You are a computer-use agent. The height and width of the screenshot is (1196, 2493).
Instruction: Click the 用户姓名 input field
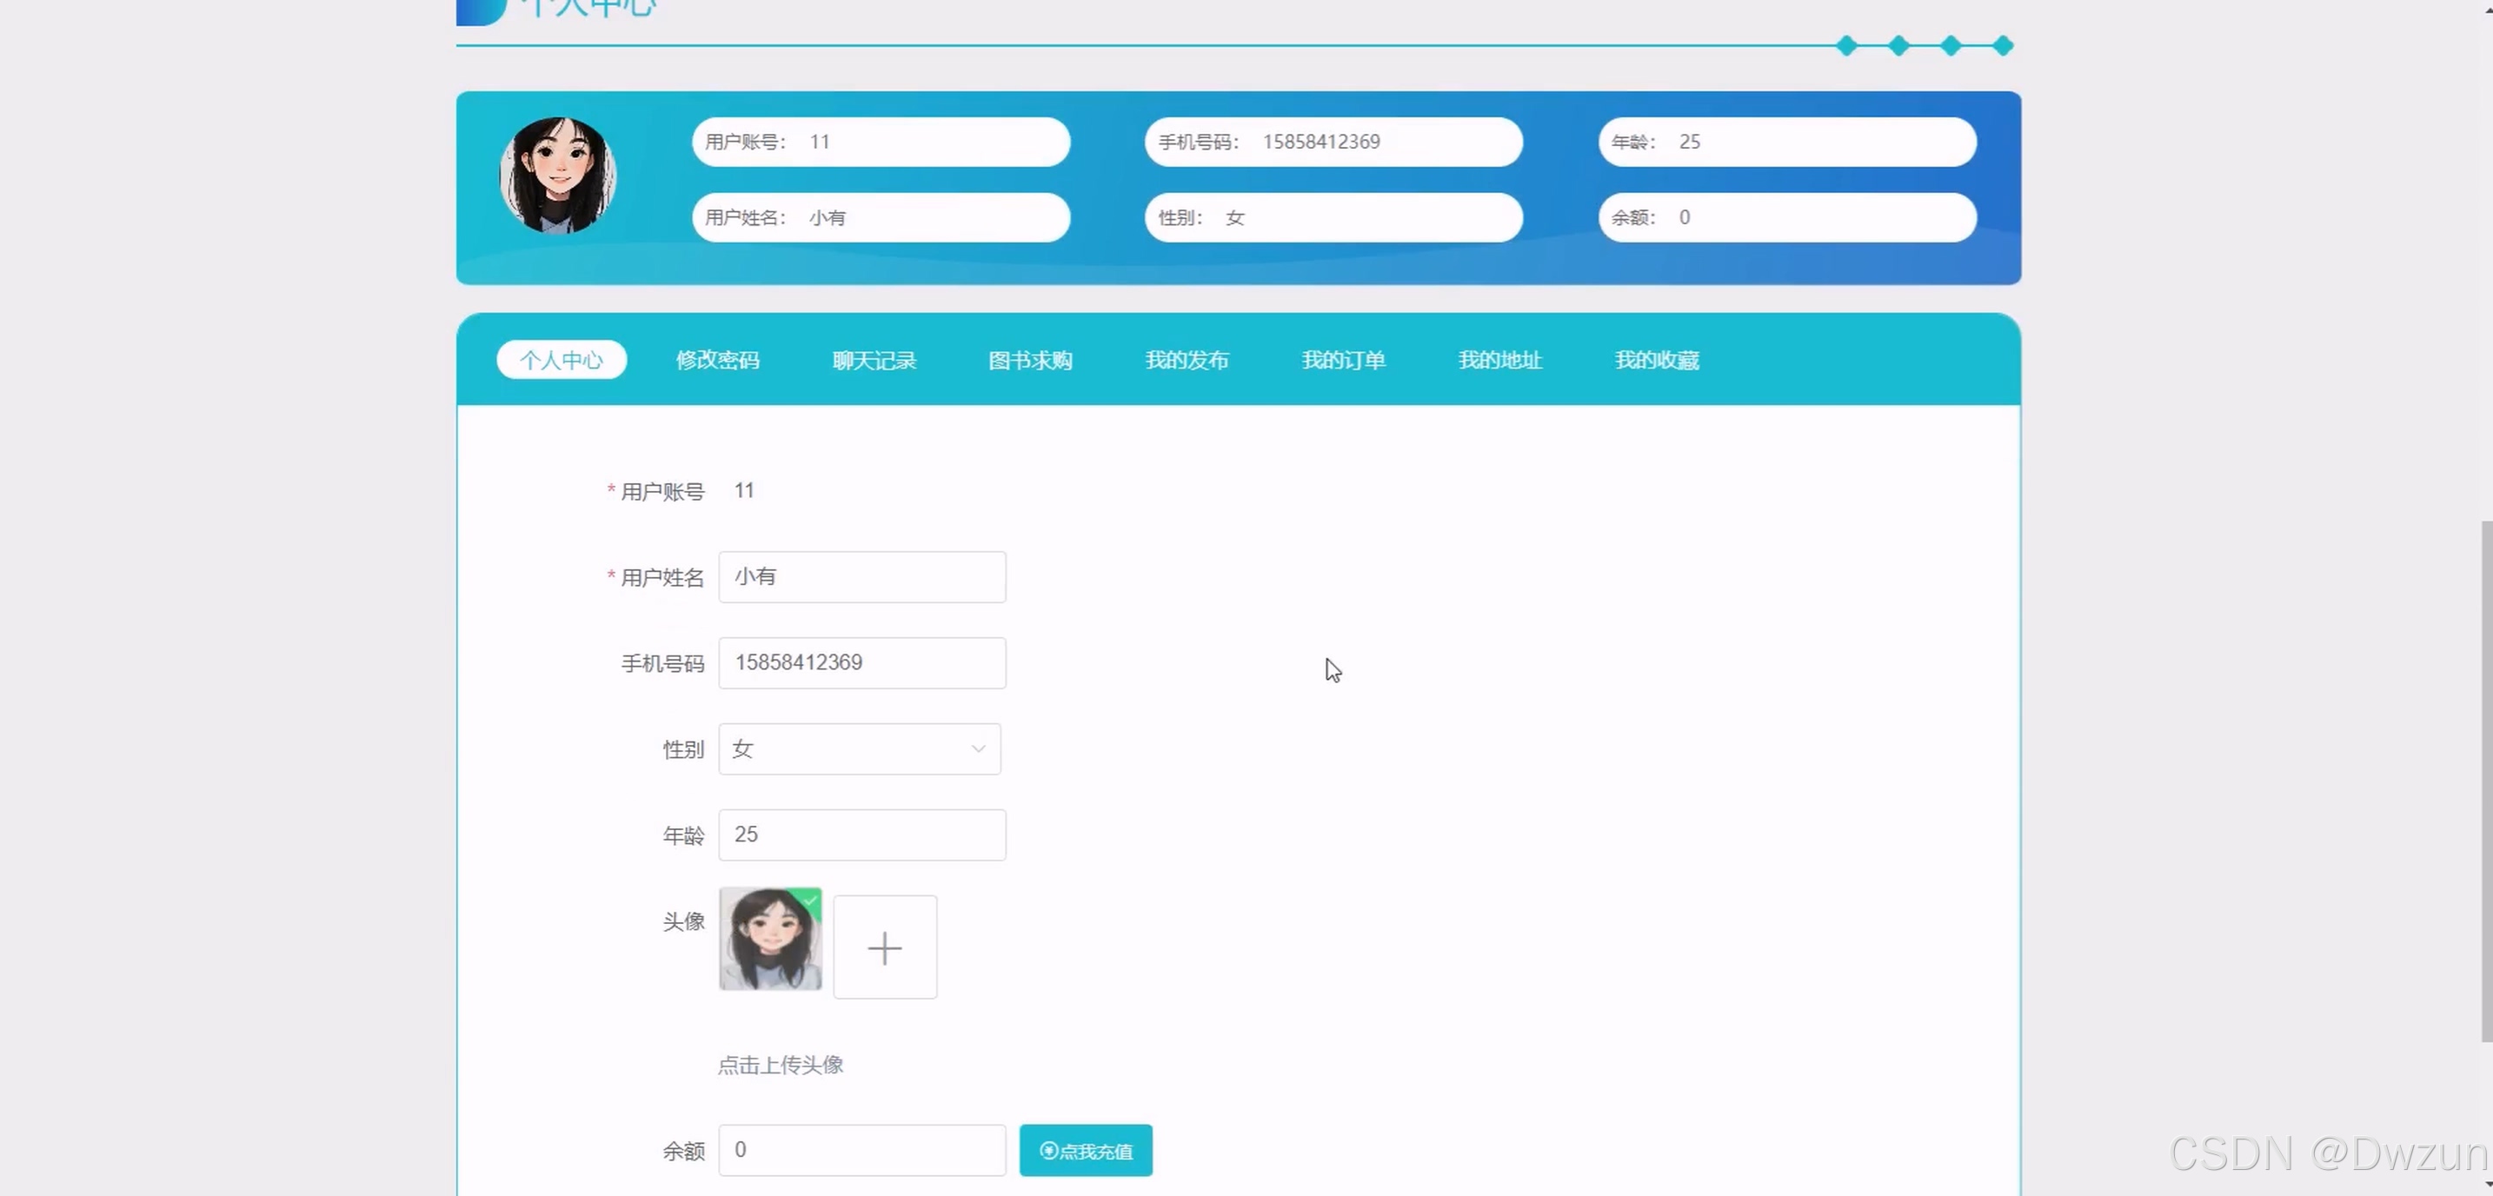pos(861,578)
